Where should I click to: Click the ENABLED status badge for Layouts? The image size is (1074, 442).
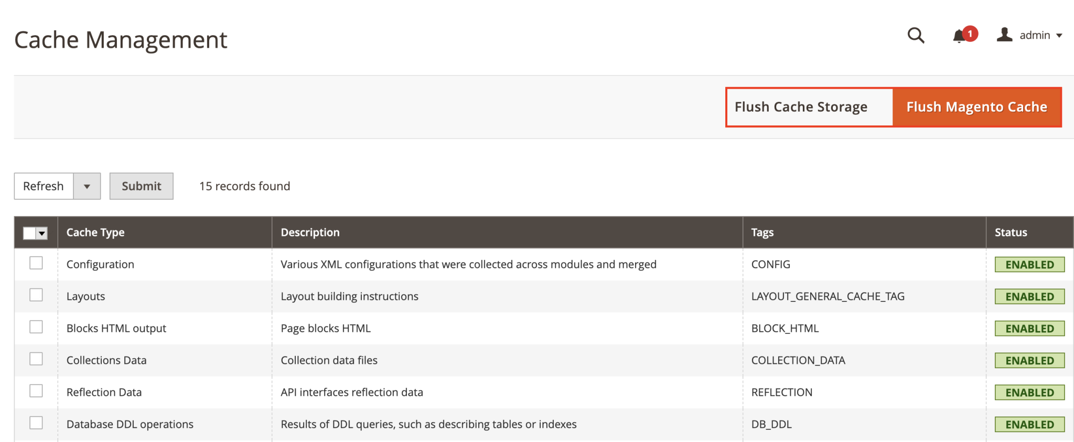point(1030,297)
